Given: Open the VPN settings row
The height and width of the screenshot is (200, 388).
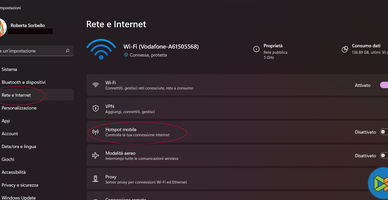Looking at the screenshot, I should (206, 109).
